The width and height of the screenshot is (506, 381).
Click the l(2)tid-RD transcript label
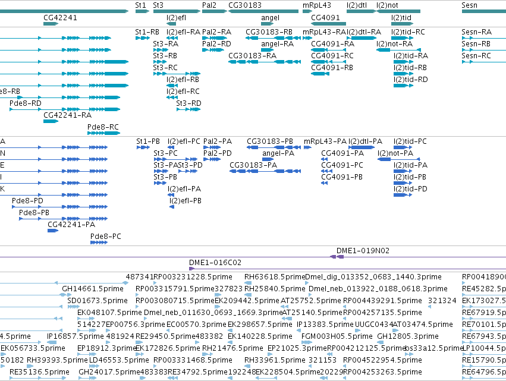click(410, 80)
